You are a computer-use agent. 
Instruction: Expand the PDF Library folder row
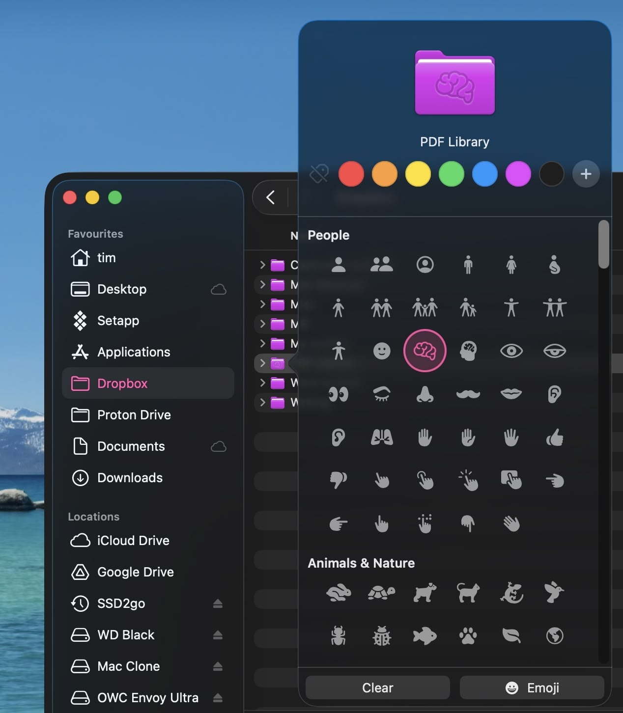click(262, 363)
